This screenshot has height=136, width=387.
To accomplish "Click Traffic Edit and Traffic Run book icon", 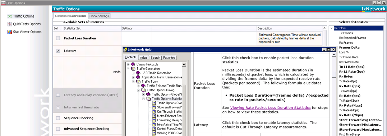I will click(x=143, y=86).
